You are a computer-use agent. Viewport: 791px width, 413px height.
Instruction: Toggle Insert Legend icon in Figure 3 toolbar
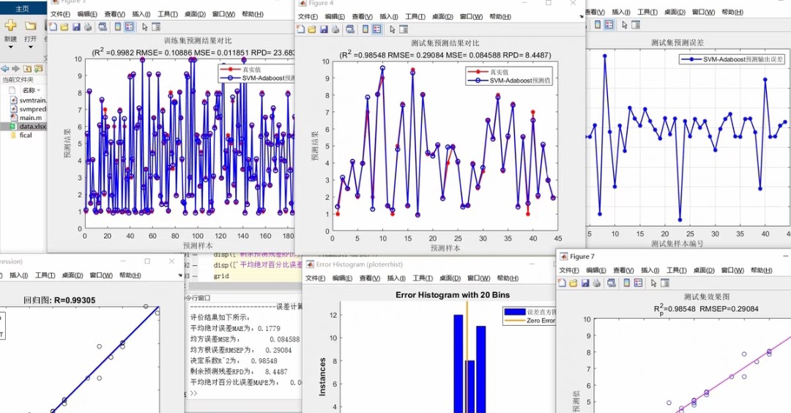(129, 26)
